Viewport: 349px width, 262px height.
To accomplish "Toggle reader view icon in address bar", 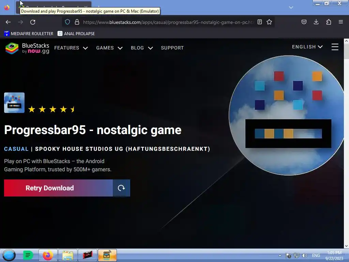I will point(259,22).
